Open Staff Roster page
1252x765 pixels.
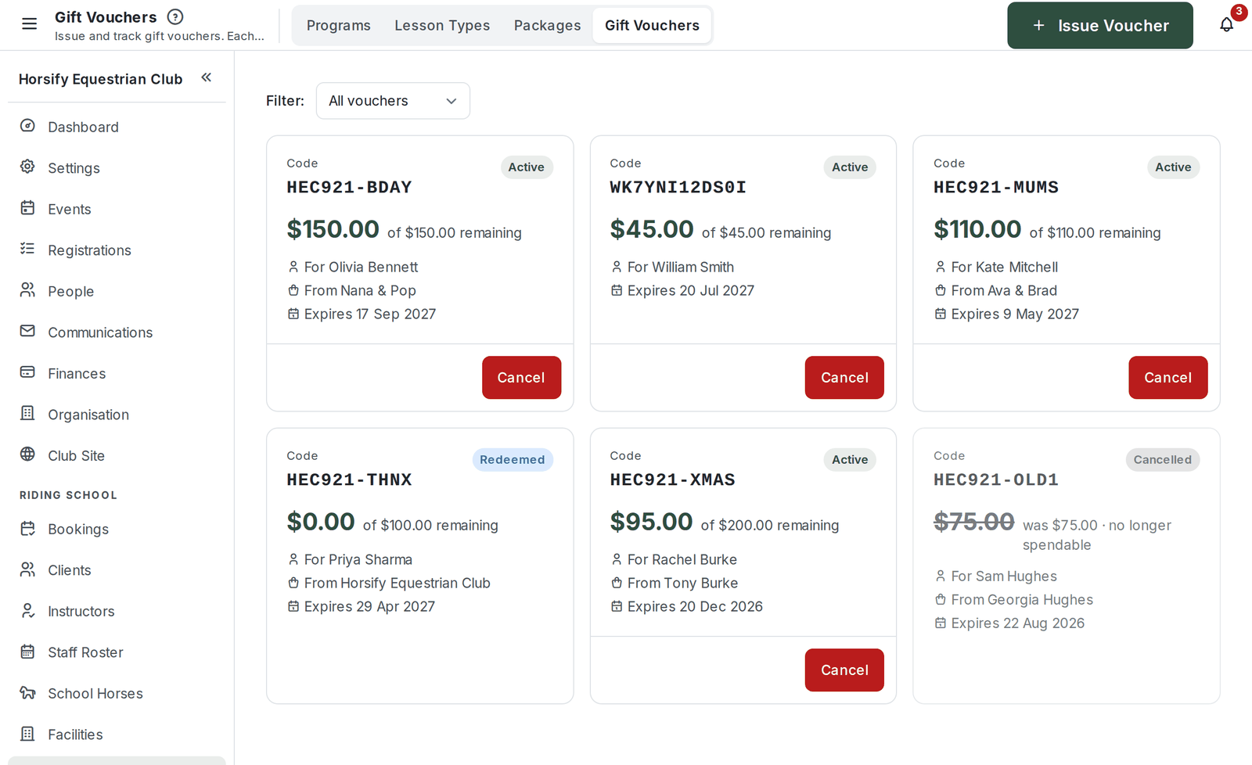pyautogui.click(x=117, y=652)
